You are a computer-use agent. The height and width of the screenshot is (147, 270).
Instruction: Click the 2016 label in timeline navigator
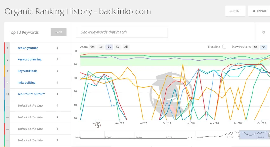[230, 137]
